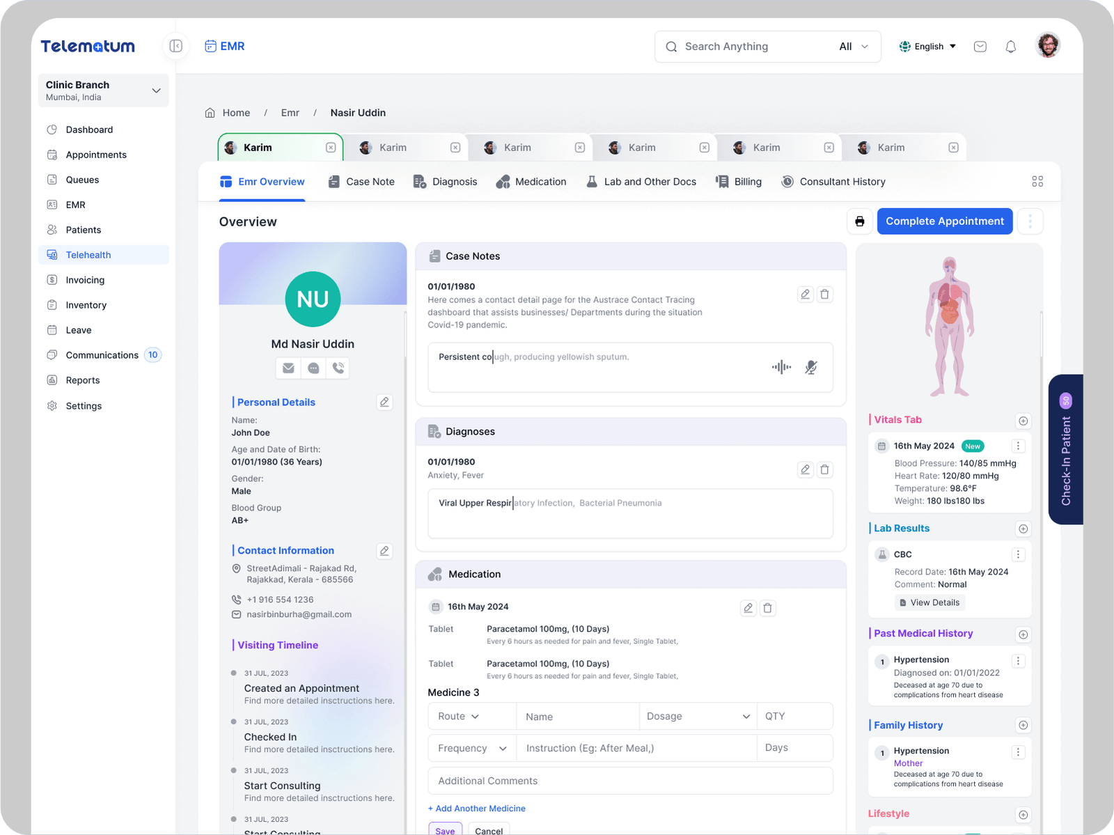Open Telehealth in the sidebar menu
The height and width of the screenshot is (835, 1114).
tap(88, 255)
